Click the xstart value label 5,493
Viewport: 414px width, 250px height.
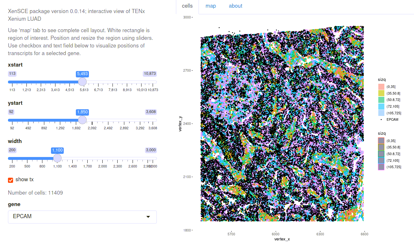pyautogui.click(x=82, y=74)
